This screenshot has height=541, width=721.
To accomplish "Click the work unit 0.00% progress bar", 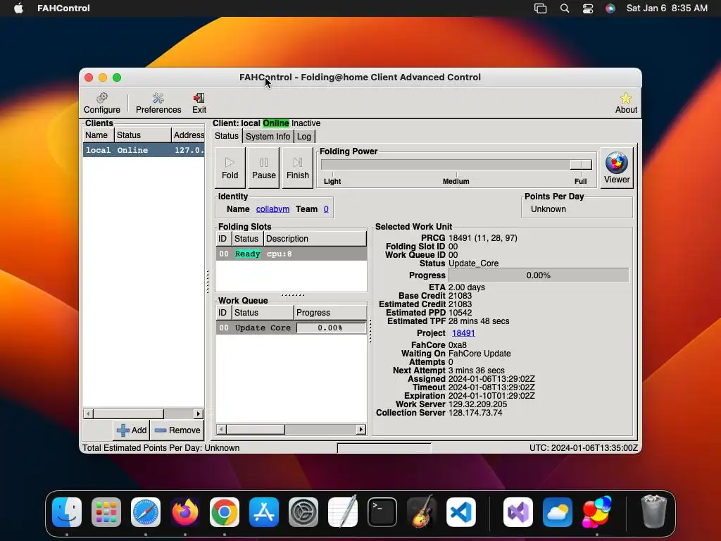I will [x=539, y=275].
